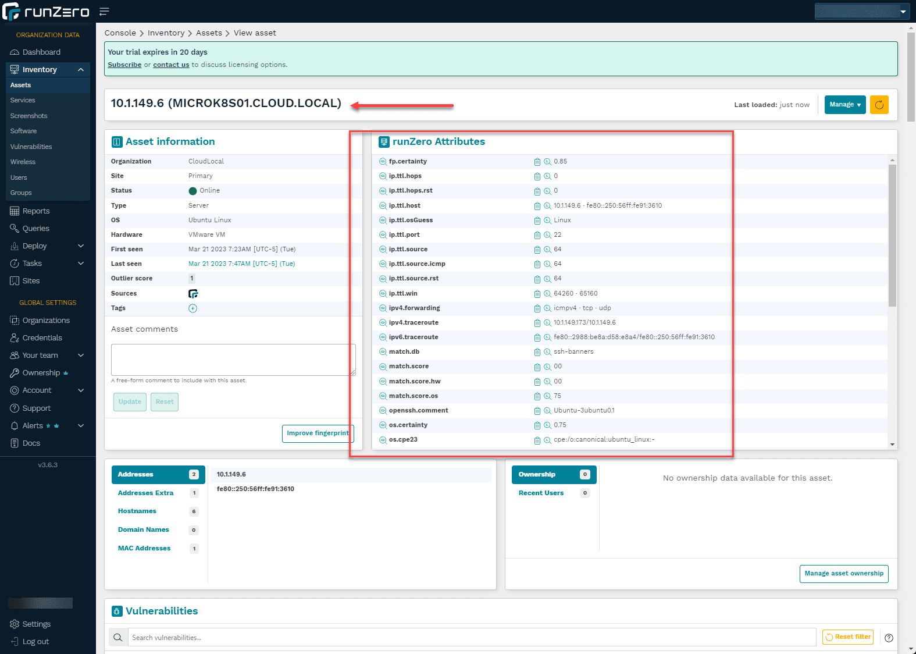
Task: Click the Subscribe link in trial banner
Action: pos(124,65)
